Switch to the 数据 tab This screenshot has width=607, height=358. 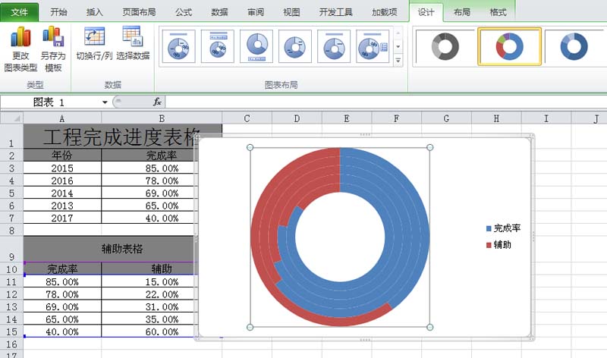point(219,12)
